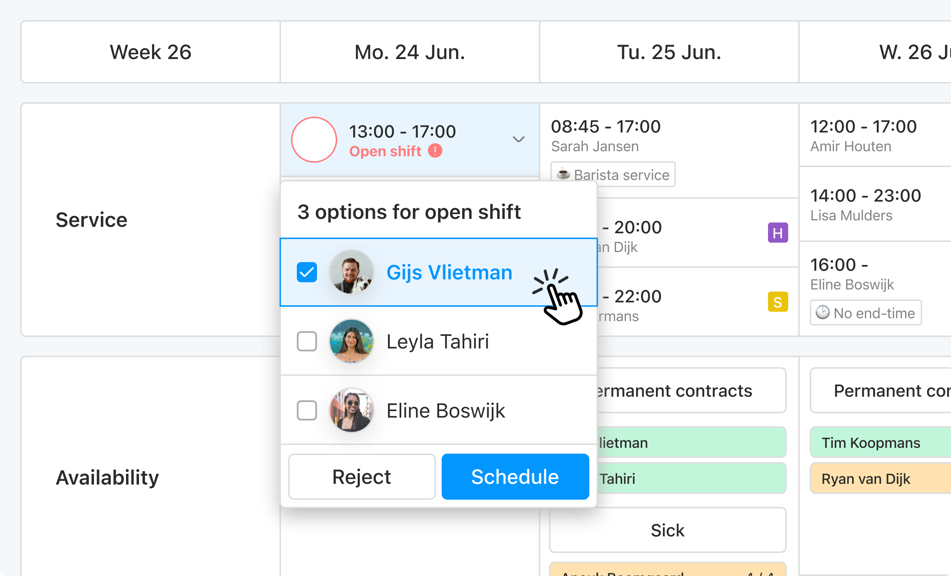Click Gijs Vlietman's profile photo
The height and width of the screenshot is (576, 951).
tap(351, 272)
